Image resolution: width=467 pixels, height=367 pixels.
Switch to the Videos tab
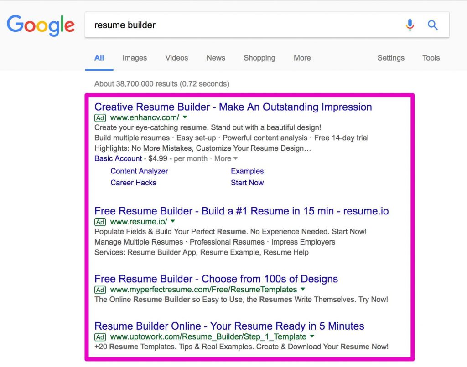point(176,58)
